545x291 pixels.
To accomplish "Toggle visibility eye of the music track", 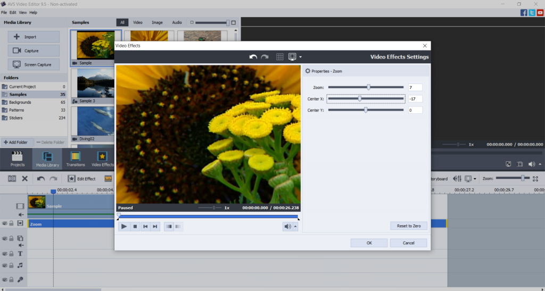I will (4, 265).
